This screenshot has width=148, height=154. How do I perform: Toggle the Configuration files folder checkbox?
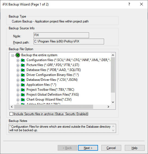(x=23, y=60)
